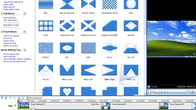Click transitions pane scroll down arrow

(145, 94)
